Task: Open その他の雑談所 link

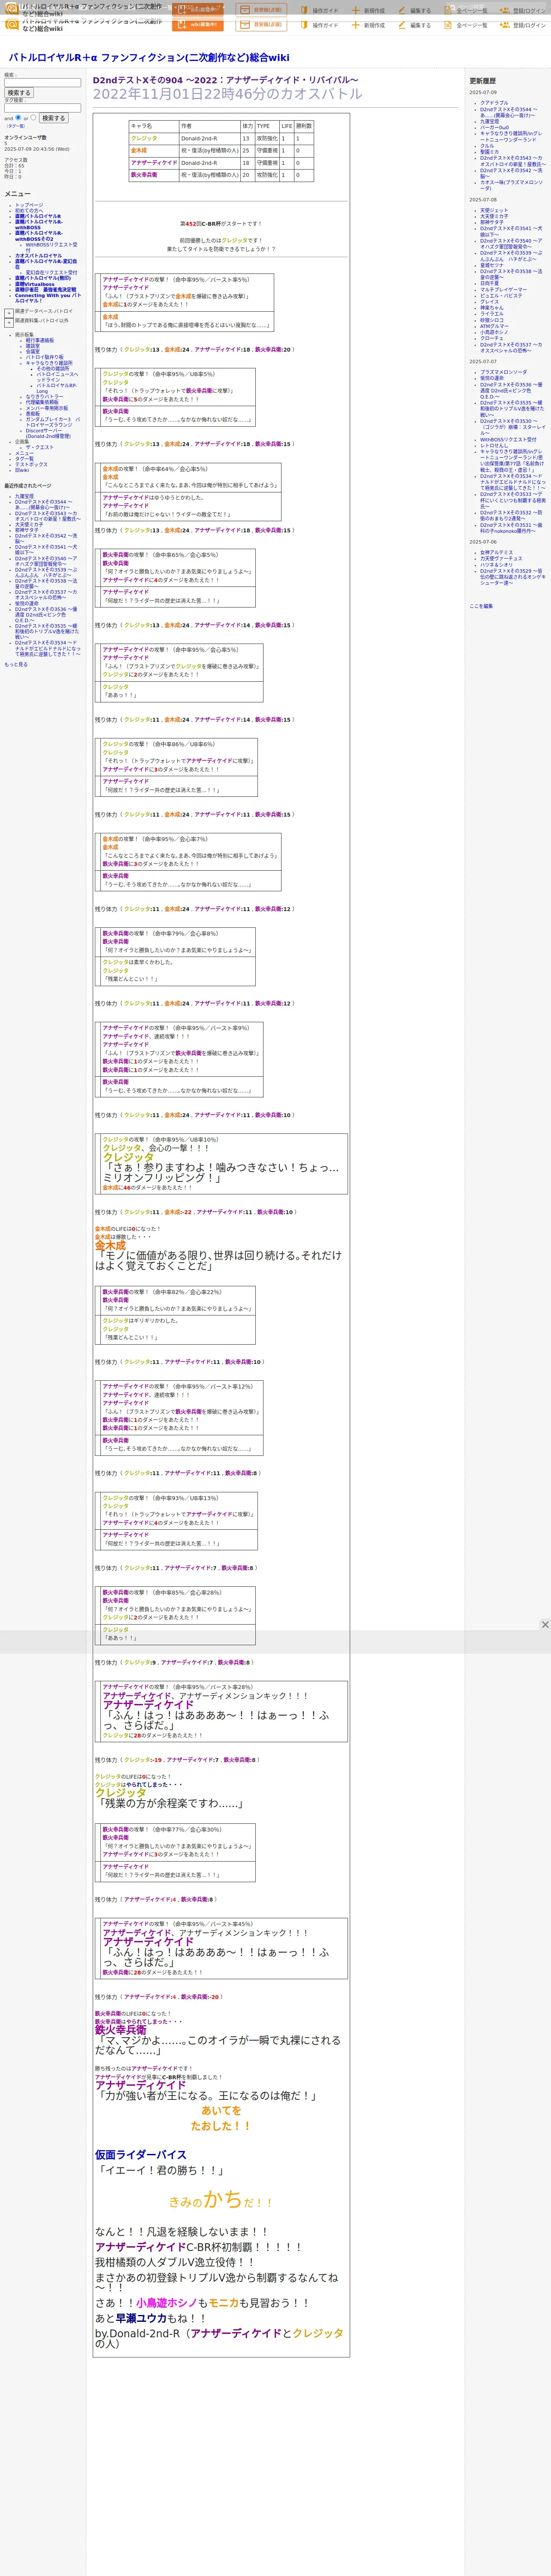Action: pos(53,368)
